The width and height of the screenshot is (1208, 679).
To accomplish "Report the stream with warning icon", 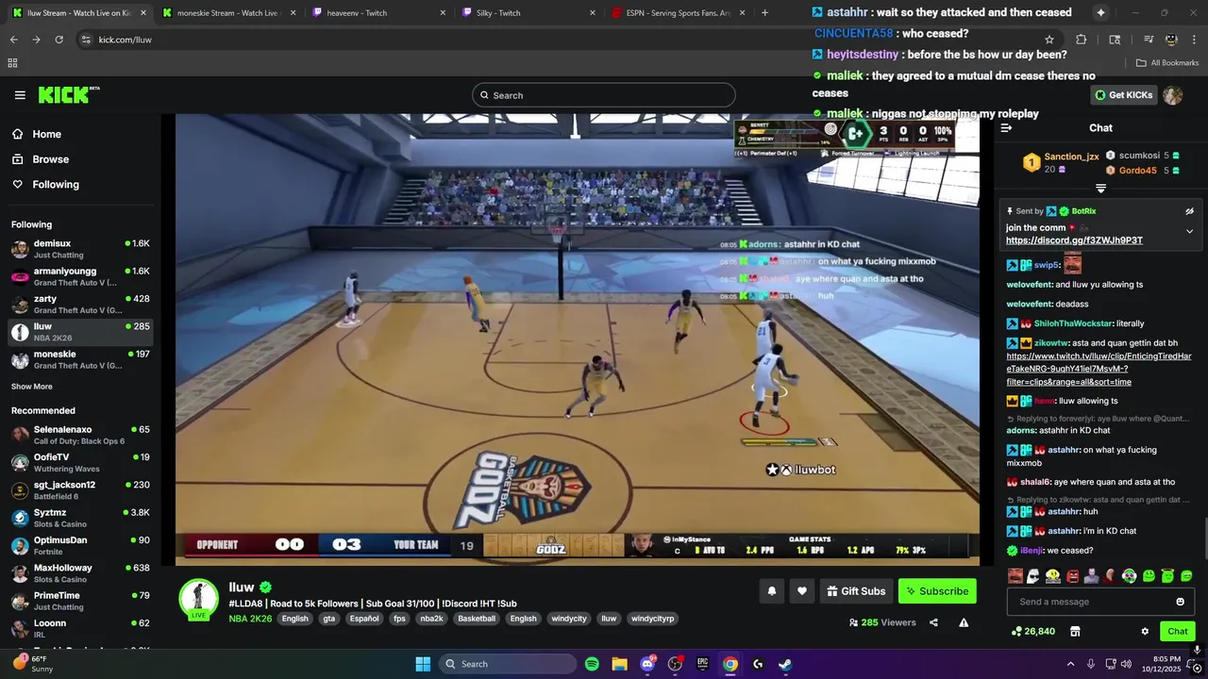I will tap(964, 622).
